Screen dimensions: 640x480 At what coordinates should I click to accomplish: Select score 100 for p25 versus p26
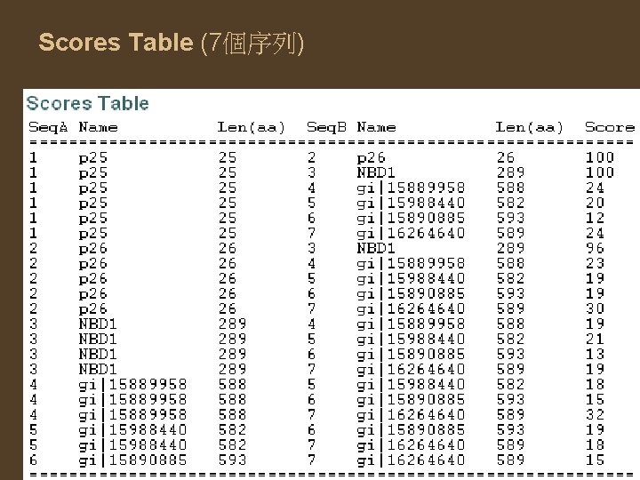[600, 157]
